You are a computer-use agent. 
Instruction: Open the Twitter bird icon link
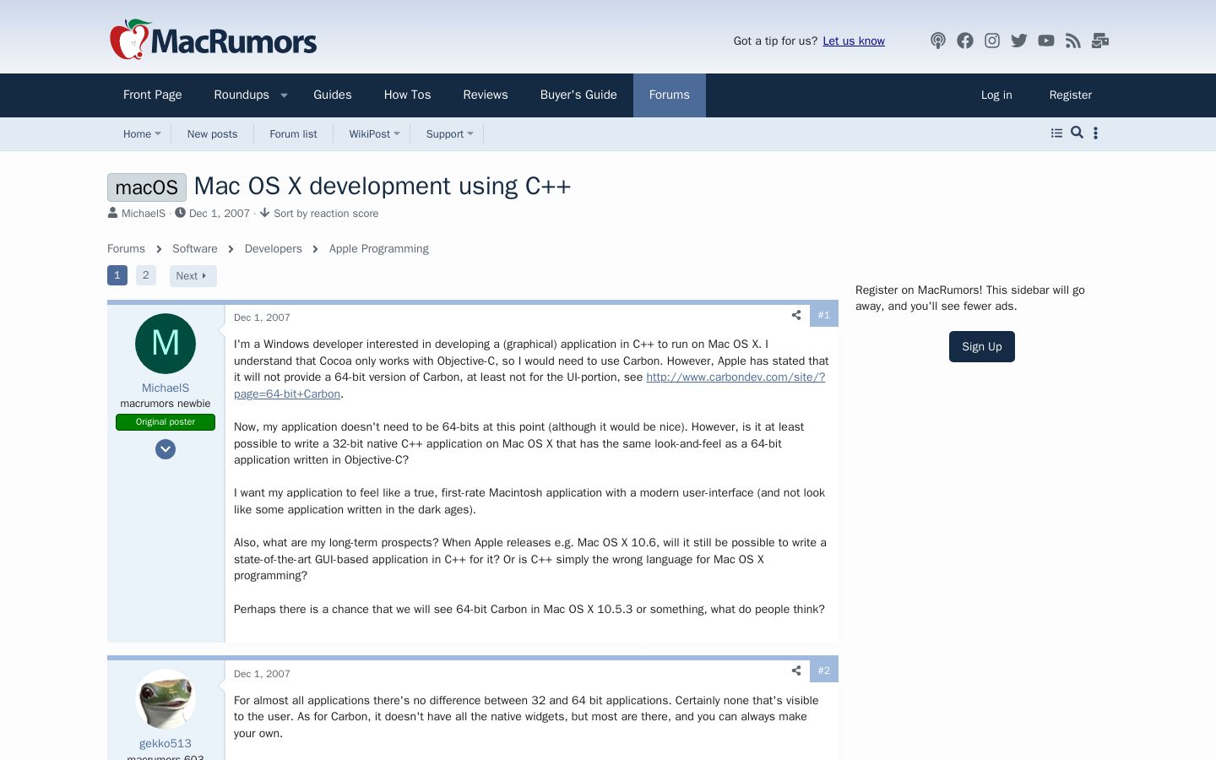pos(1019,41)
